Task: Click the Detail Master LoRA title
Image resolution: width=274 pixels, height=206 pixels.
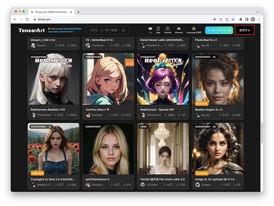Action: tap(162, 40)
